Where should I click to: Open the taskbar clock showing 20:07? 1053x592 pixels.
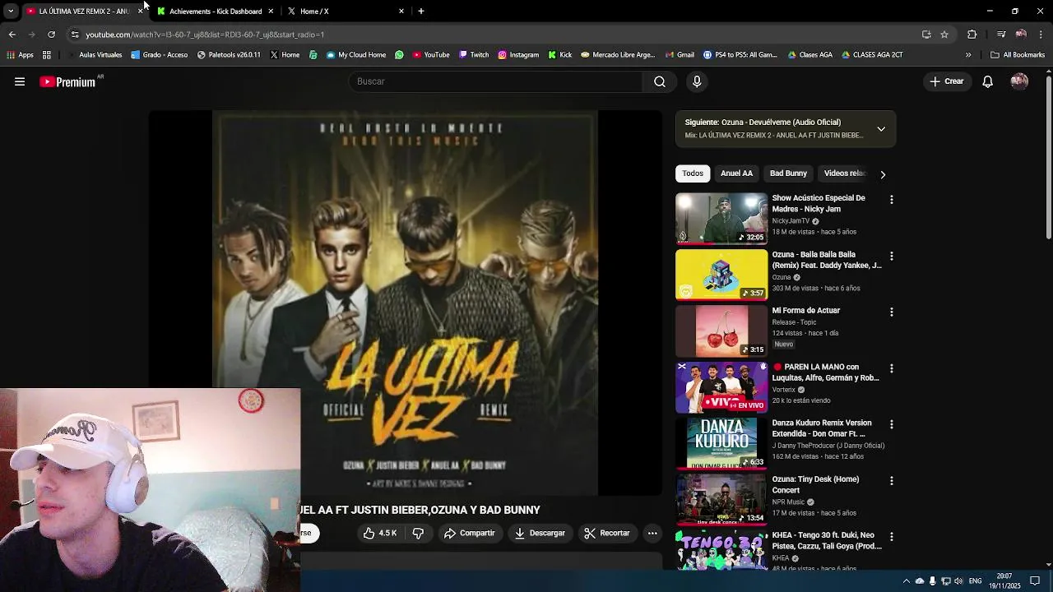[1004, 581]
